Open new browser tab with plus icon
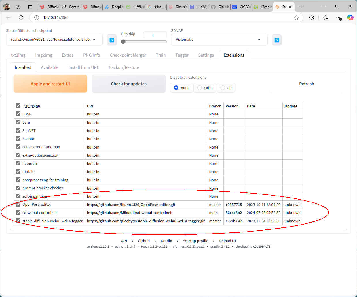 pos(301,7)
